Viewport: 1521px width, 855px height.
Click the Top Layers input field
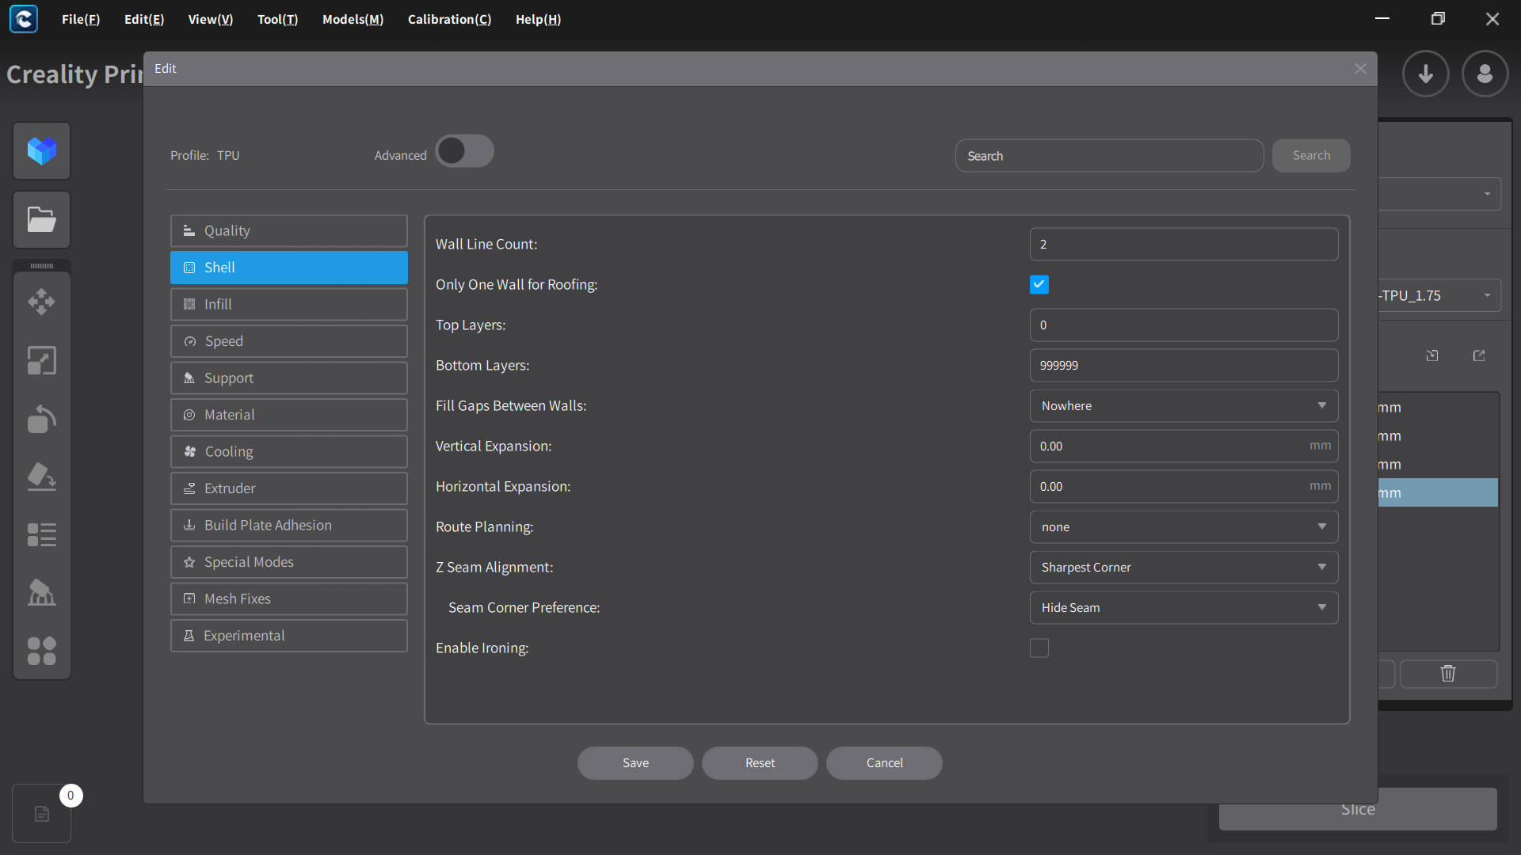click(1184, 325)
